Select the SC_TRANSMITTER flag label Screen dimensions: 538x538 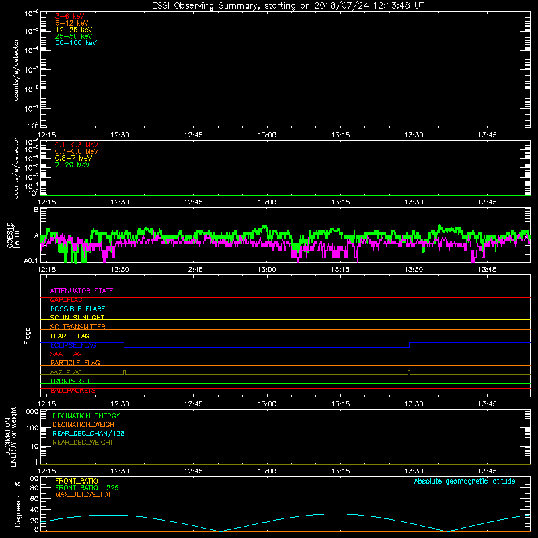coord(77,326)
